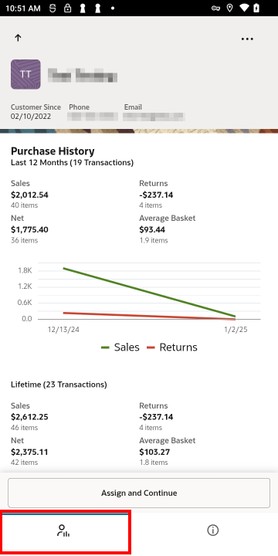Switch to the customer purchase stats tab

click(x=64, y=531)
